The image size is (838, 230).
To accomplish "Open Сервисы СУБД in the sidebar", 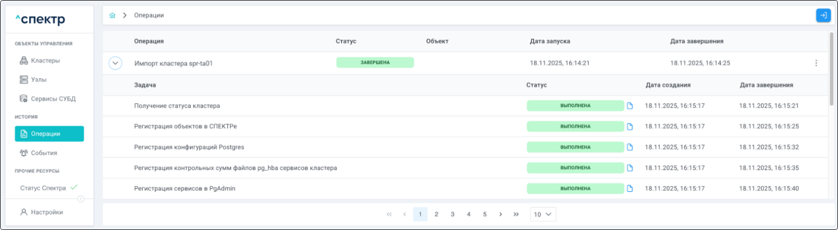I will pyautogui.click(x=53, y=99).
